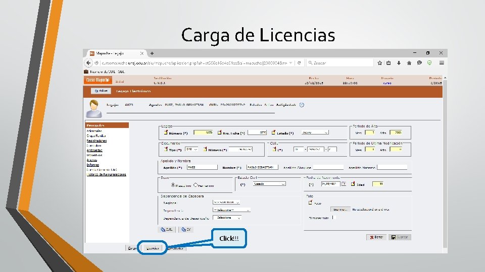Click the edit icon beside Nro. Ficha
The image size is (485, 272).
(x=219, y=132)
